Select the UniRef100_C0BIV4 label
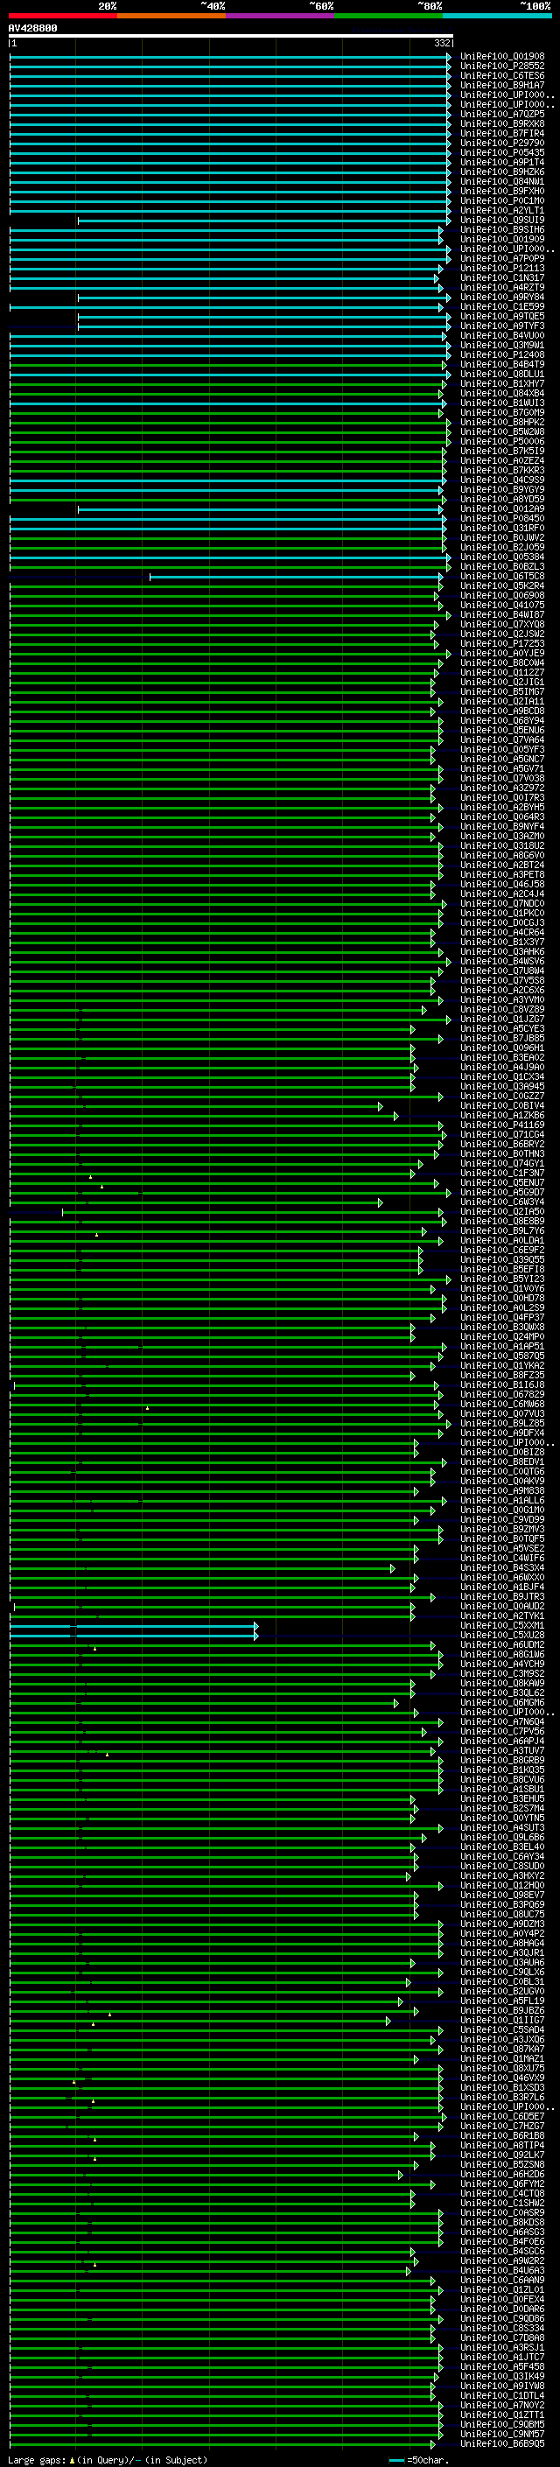Screen dimensions: 560x2467 click(x=502, y=1106)
